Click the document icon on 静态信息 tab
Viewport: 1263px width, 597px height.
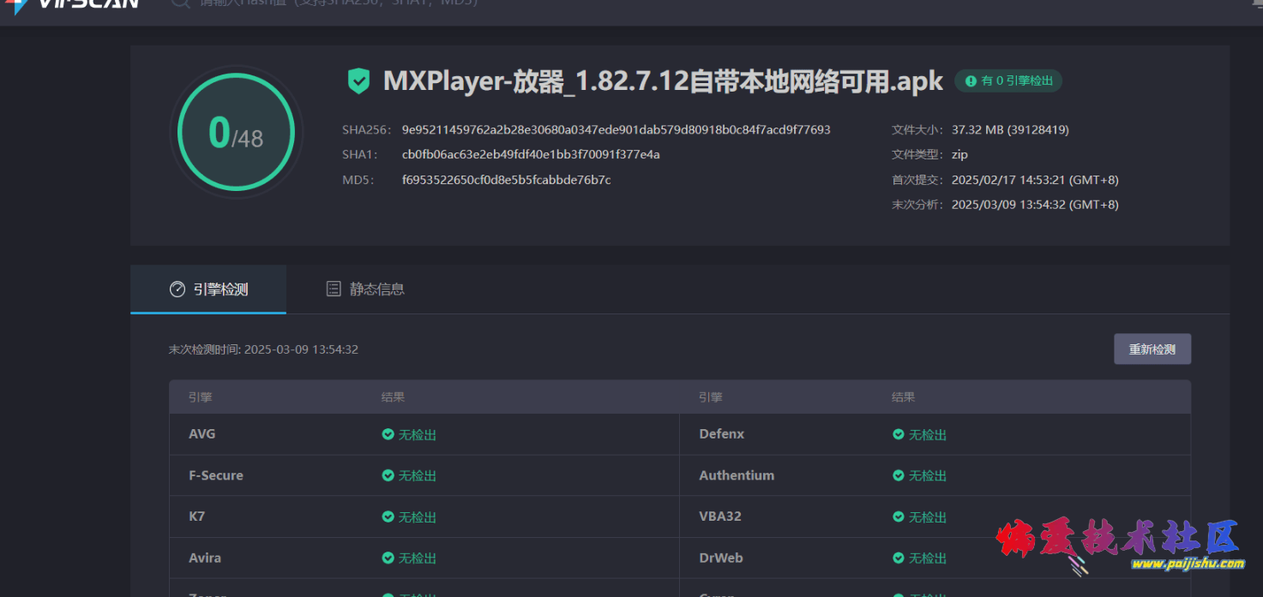click(334, 290)
